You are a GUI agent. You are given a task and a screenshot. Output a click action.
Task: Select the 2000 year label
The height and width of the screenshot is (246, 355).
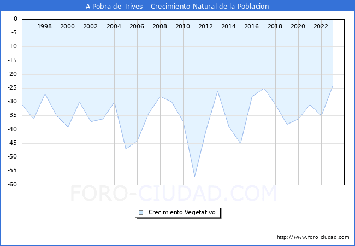(68, 26)
